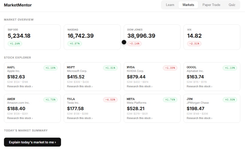Click the 52W: $402 – $974 range text
The image size is (245, 156).
(137, 82)
